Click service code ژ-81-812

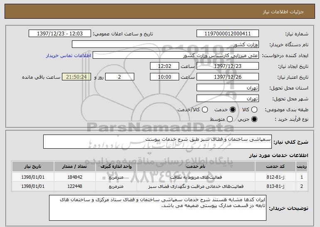pos(275,177)
